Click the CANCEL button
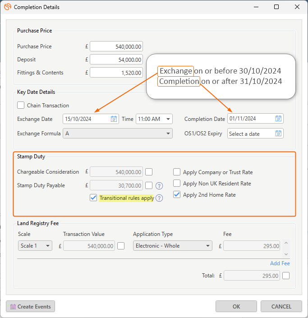Image resolution: width=308 pixels, height=318 pixels. tap(281, 306)
